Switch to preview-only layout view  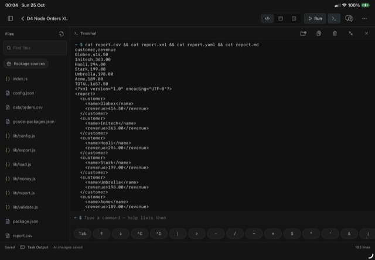tap(281, 18)
